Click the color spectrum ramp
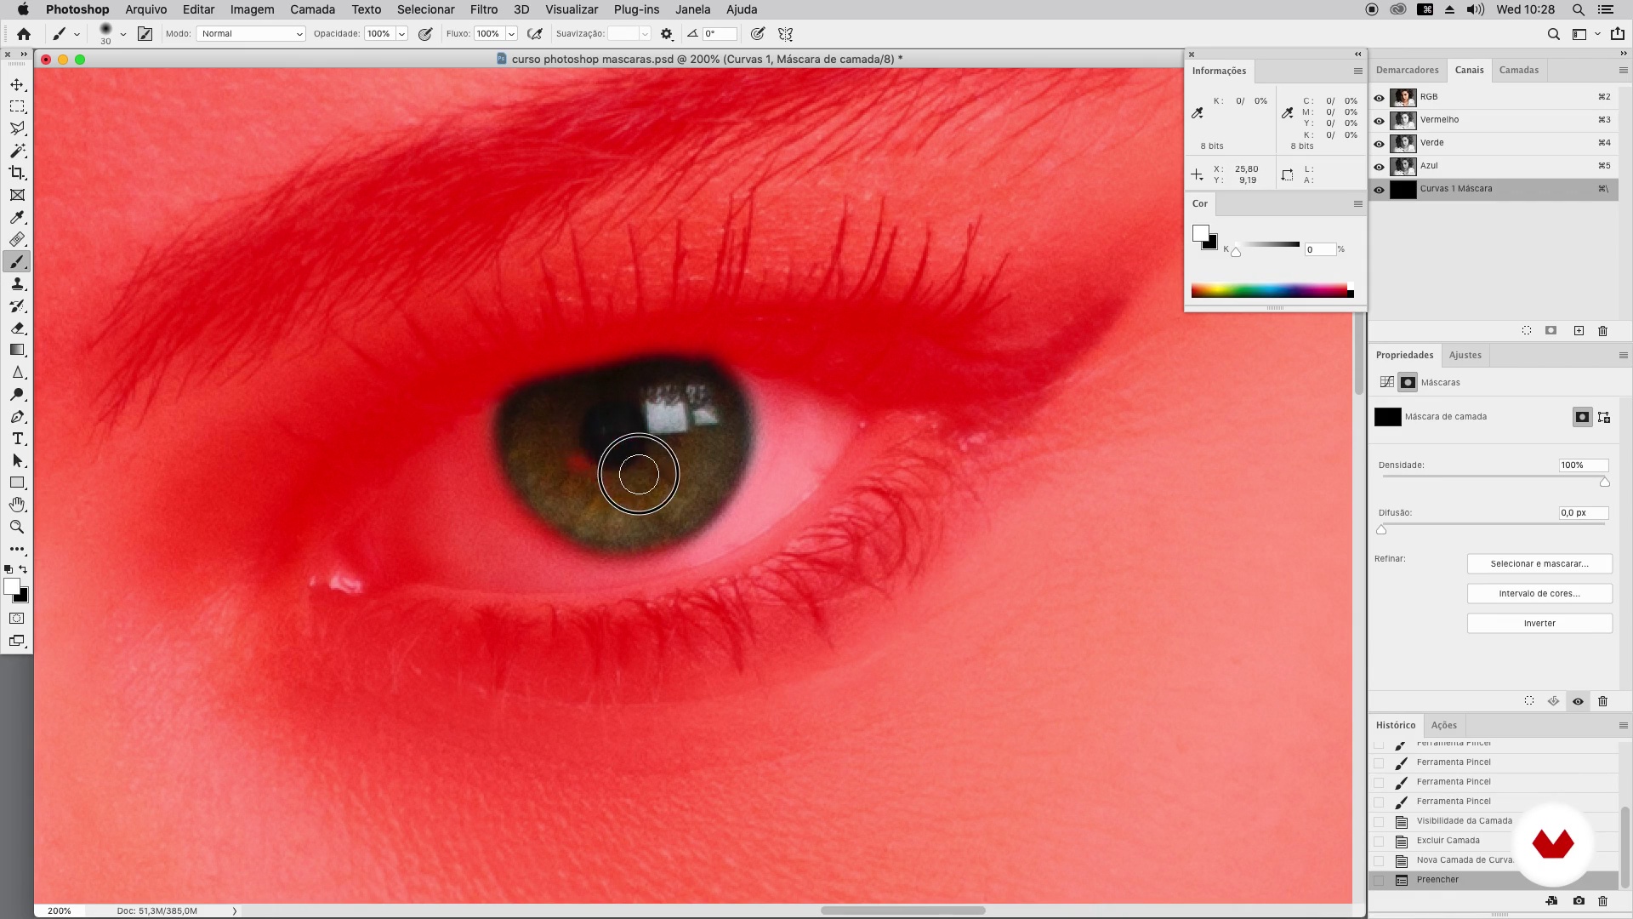Screen dimensions: 1633x919 [1269, 291]
